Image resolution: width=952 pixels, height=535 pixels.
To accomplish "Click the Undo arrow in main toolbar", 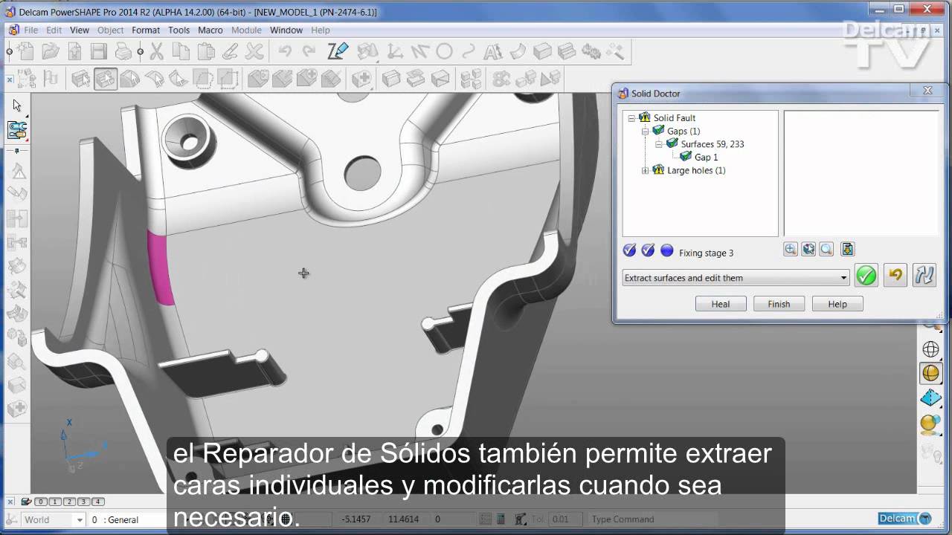I will pyautogui.click(x=285, y=51).
